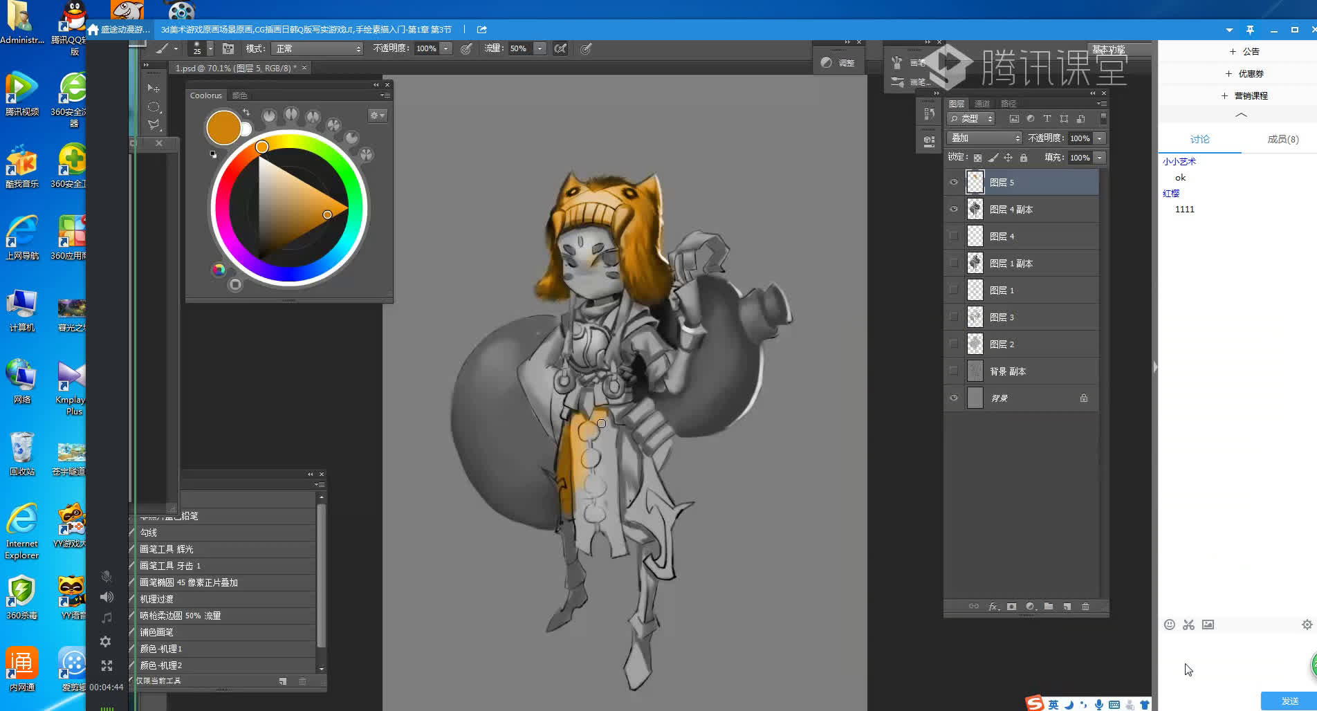Click the 公告 add announcement link
Image resolution: width=1317 pixels, height=711 pixels.
point(1244,51)
